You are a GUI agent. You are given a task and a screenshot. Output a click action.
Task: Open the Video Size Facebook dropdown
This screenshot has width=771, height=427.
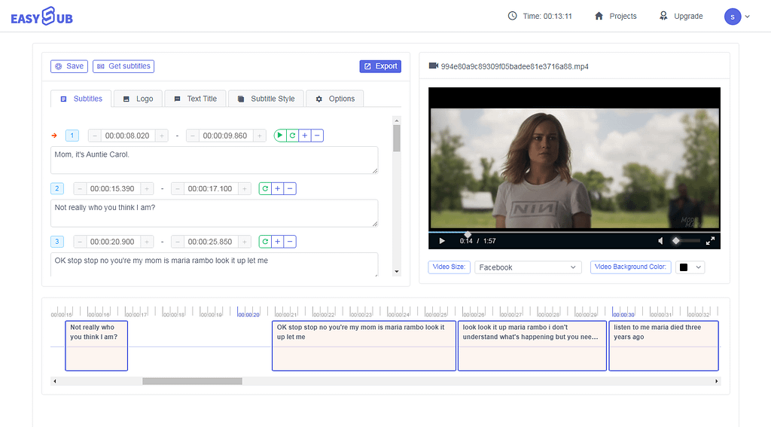(528, 267)
